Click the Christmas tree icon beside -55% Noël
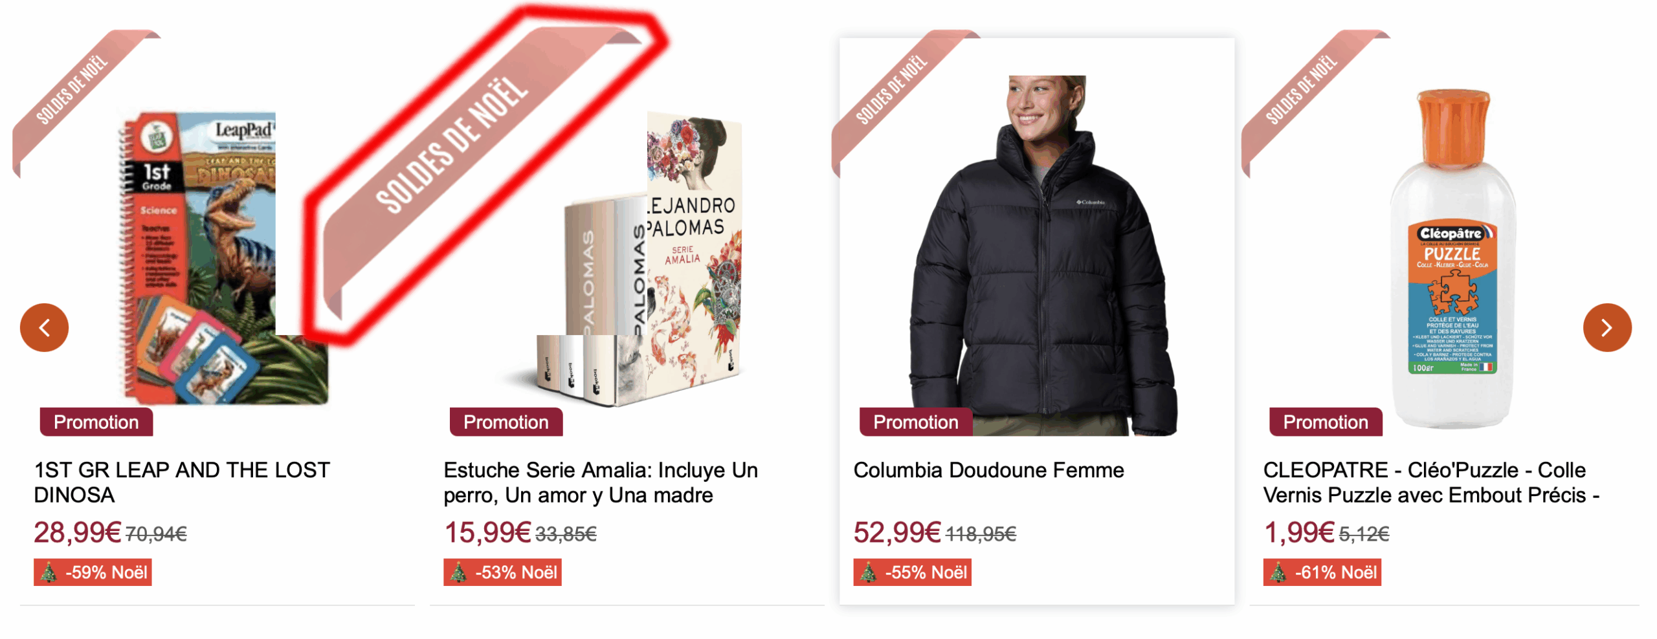The image size is (1657, 639). point(868,572)
